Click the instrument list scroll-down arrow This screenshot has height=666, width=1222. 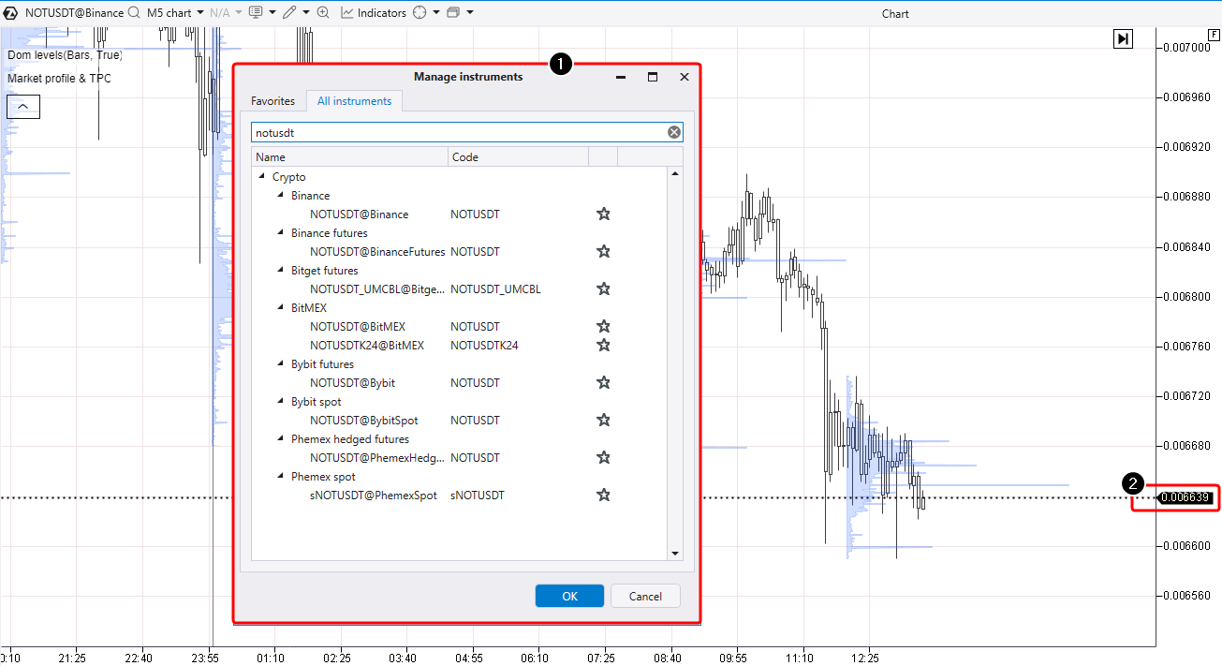[675, 554]
